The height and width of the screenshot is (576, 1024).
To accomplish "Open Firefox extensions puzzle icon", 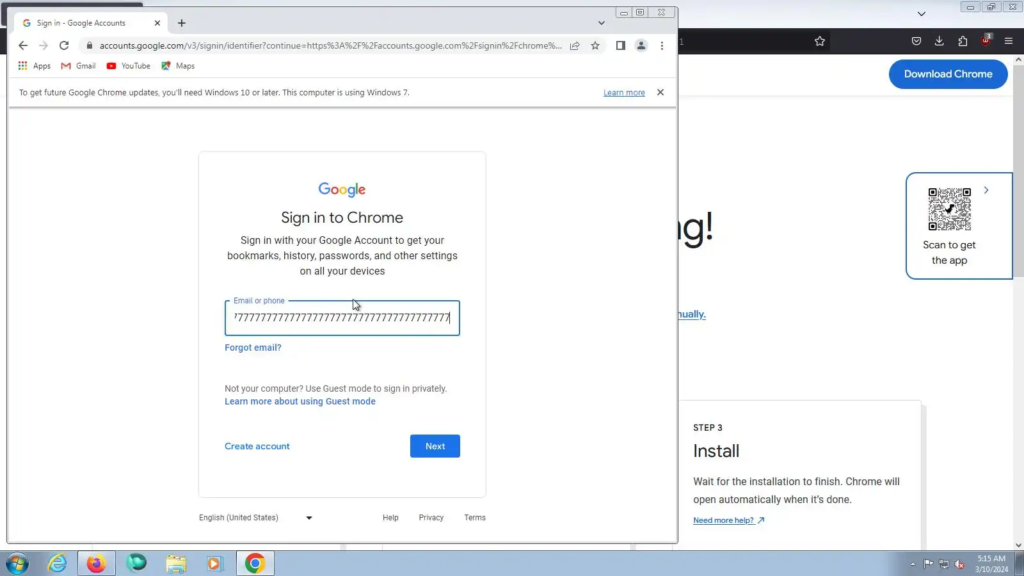I will [963, 41].
